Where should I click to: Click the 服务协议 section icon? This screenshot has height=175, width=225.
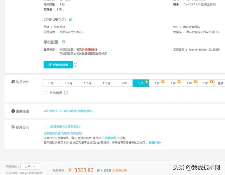point(13,127)
